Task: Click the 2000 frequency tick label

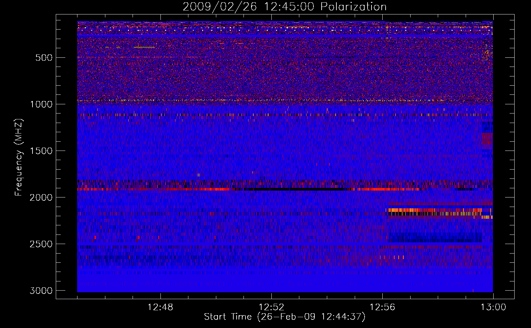Action: [x=41, y=197]
